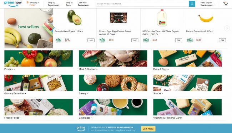232x133 pixels.
Task: Open the shopping cart icon
Action: click(226, 4)
